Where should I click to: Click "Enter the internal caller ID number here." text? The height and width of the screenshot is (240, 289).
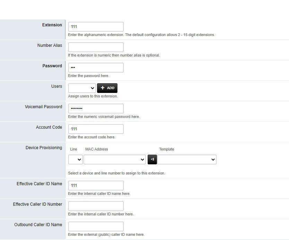(101, 214)
